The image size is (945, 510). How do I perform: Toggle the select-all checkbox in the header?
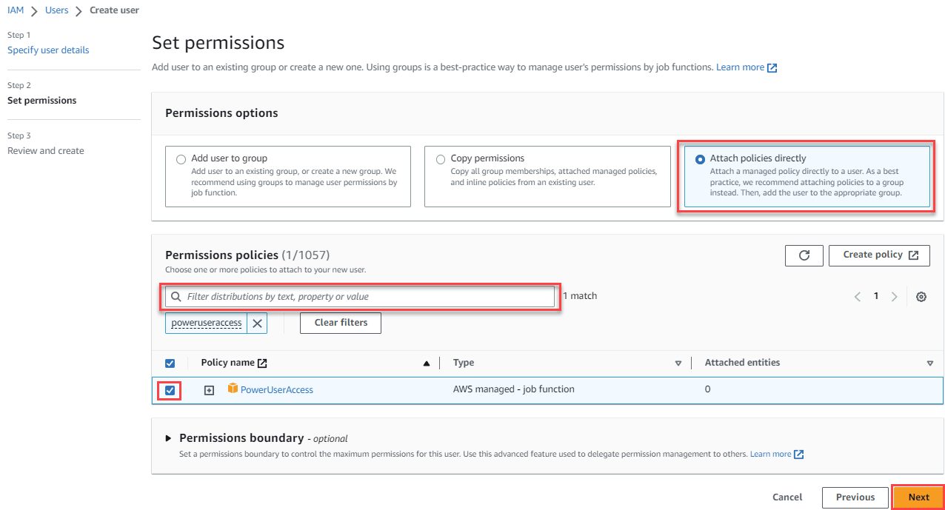pyautogui.click(x=170, y=363)
